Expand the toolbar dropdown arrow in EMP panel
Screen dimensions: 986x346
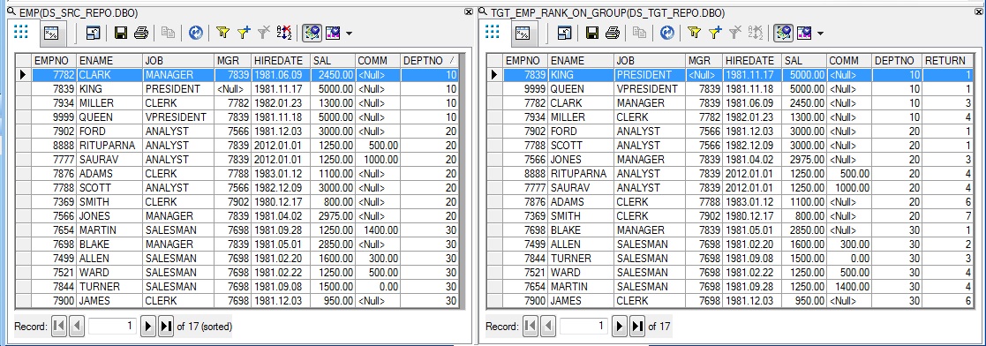click(349, 34)
